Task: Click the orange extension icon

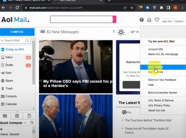Action: point(141,8)
